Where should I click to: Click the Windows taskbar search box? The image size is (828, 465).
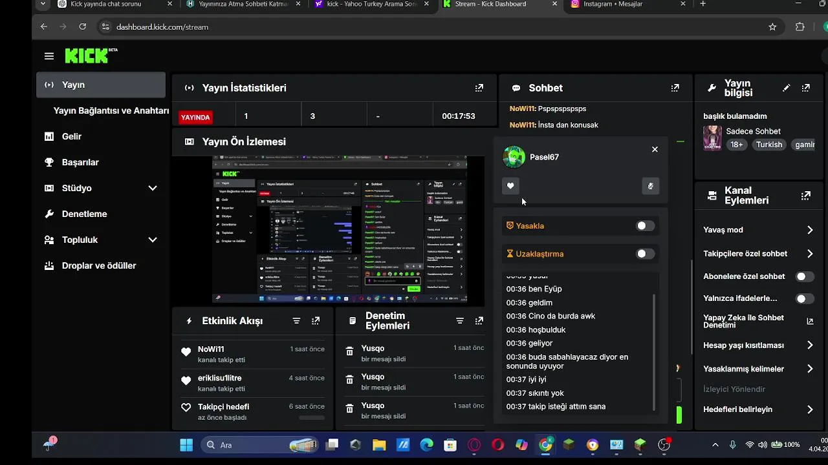[x=261, y=445]
